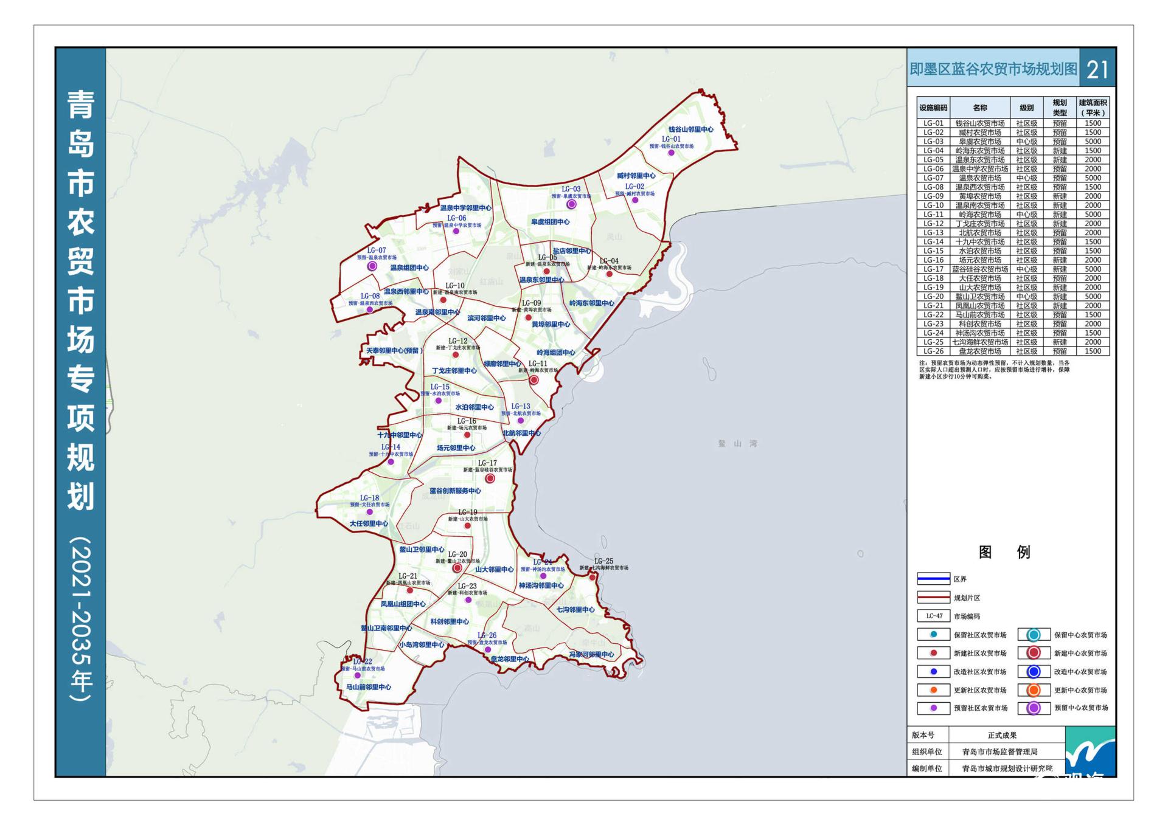Screen dimensions: 1168x825
Task: Click the 预留社区农贸市场 legend symbol
Action: (x=933, y=708)
